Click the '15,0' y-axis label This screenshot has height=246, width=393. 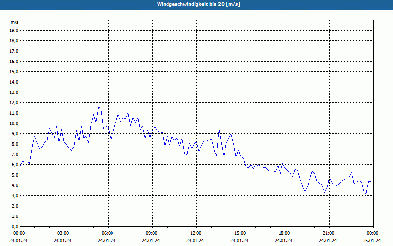[x=14, y=71]
